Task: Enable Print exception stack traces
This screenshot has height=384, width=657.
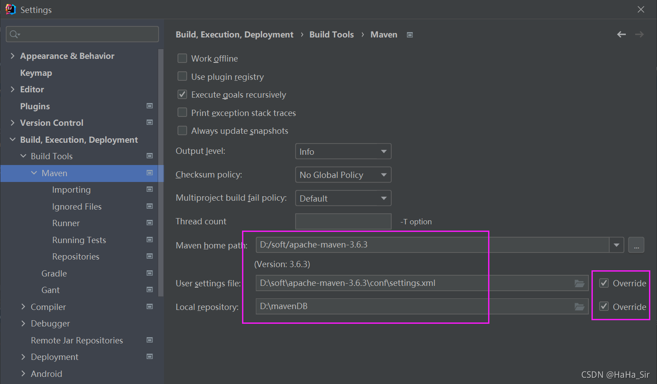Action: tap(182, 112)
